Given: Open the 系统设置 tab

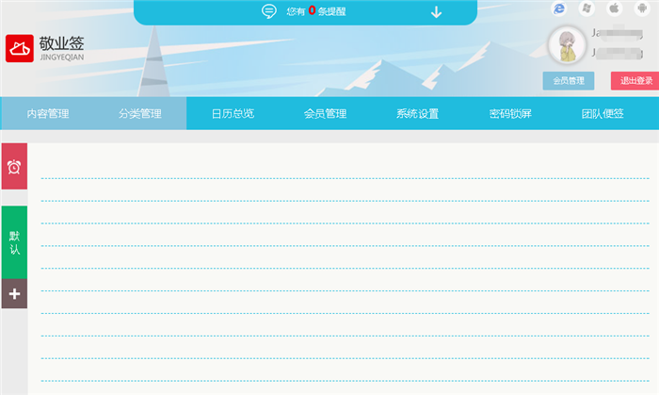Looking at the screenshot, I should click(x=417, y=114).
